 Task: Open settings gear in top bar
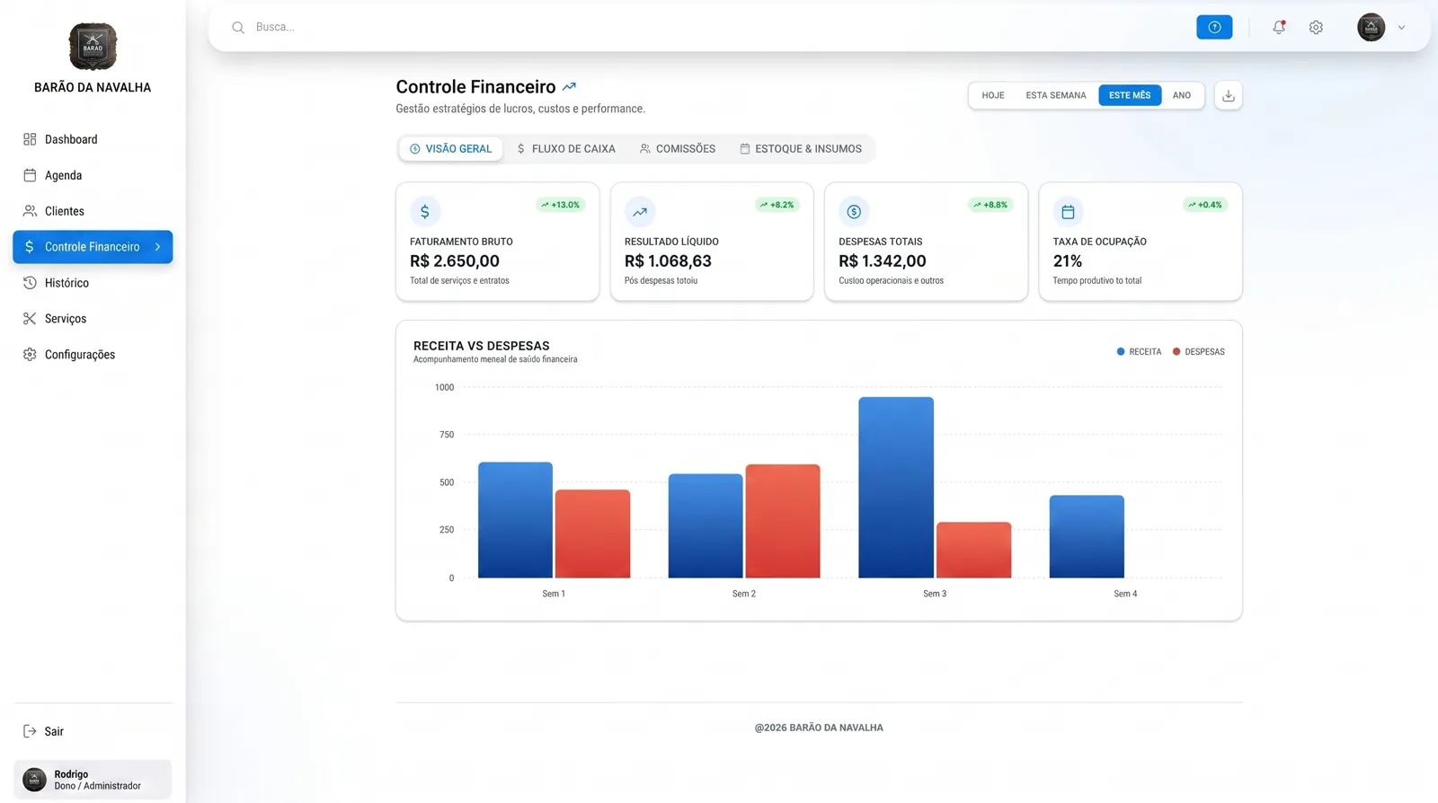coord(1316,27)
